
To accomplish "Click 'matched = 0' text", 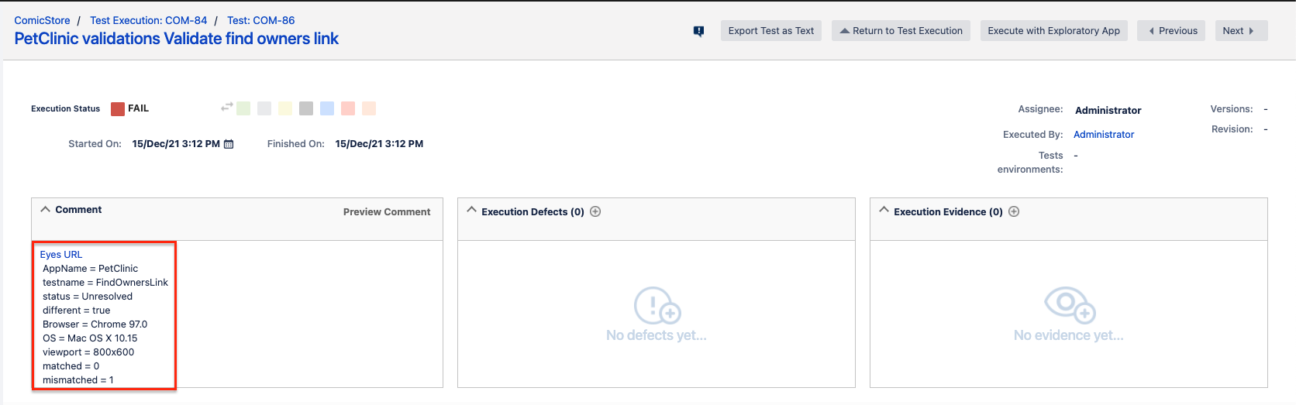I will 71,366.
